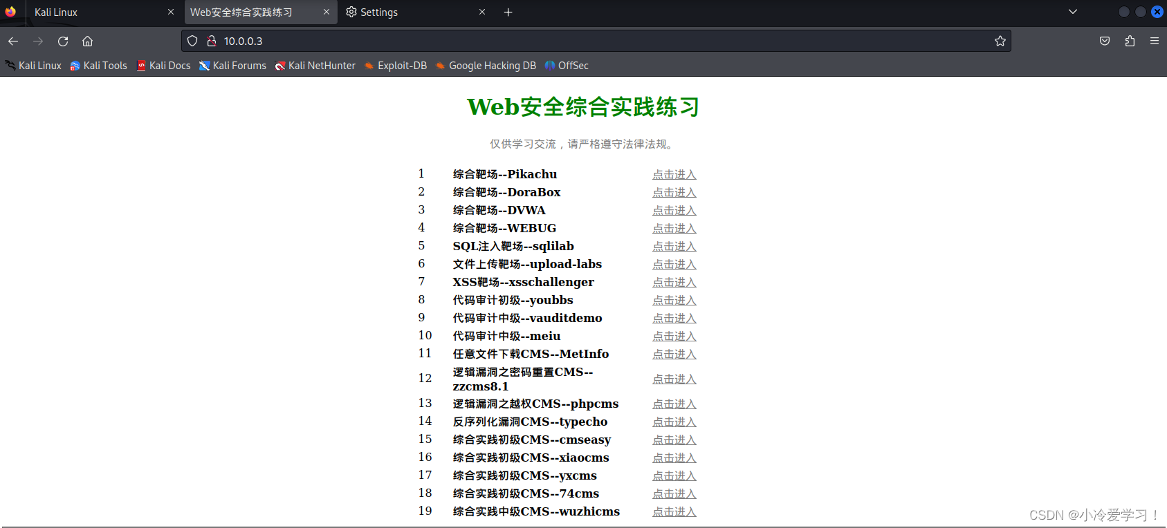The height and width of the screenshot is (528, 1167).
Task: Click the Firefox icon in title bar
Action: point(10,12)
